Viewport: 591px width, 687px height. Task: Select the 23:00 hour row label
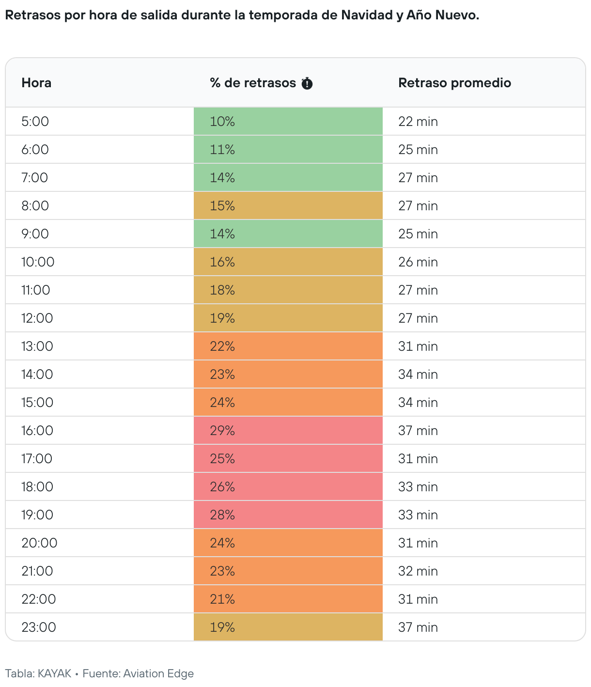(x=39, y=627)
